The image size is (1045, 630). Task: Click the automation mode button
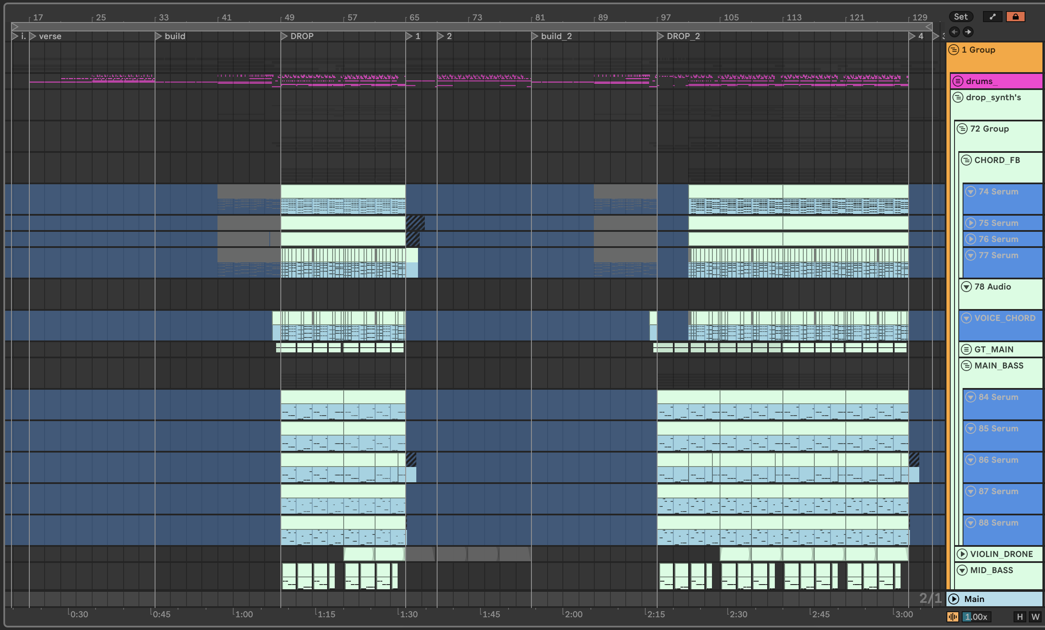pos(992,17)
